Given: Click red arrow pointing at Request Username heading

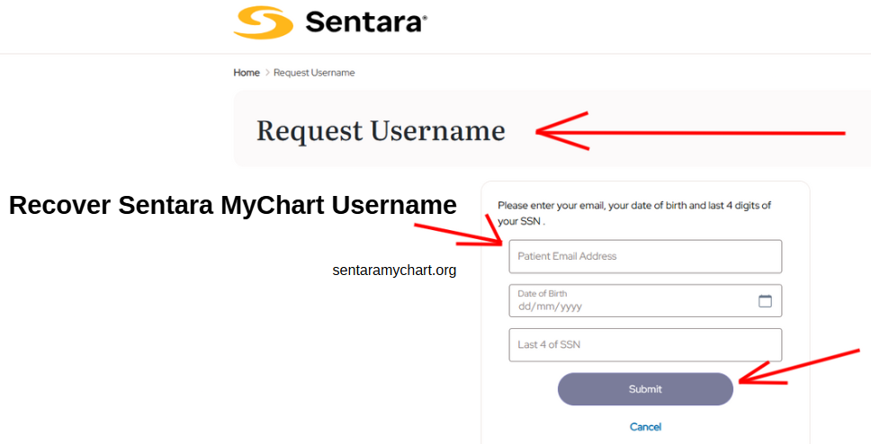Looking at the screenshot, I should click(x=690, y=131).
